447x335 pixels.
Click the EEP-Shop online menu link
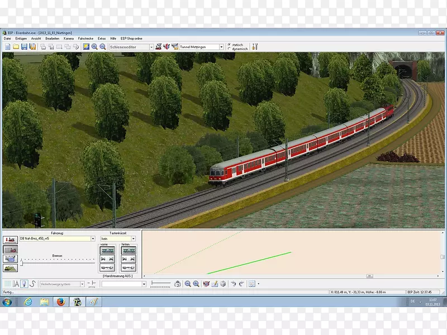click(131, 38)
